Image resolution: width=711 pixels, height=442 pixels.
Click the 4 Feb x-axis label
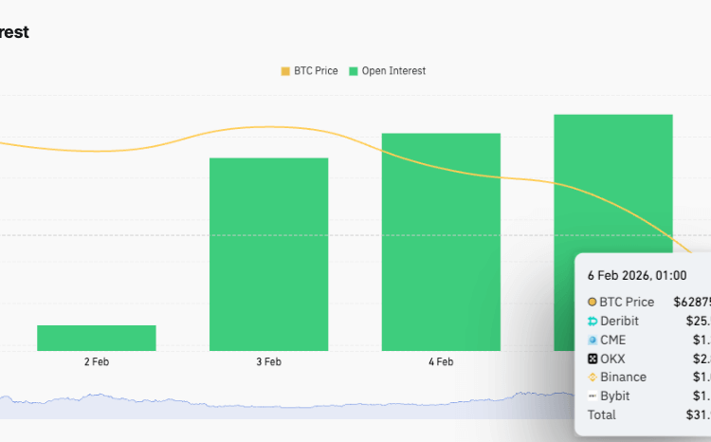point(441,361)
